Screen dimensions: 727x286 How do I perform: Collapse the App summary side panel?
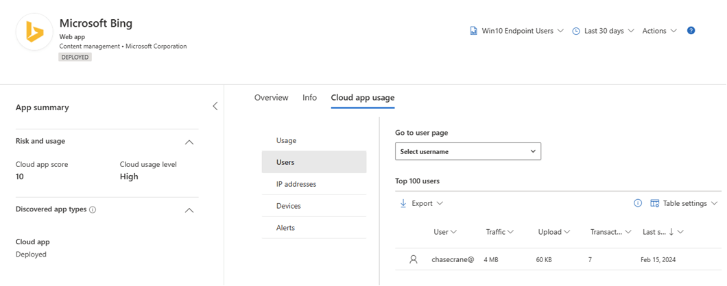[x=215, y=106]
